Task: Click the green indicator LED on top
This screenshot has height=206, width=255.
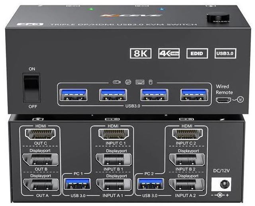Action: (x=92, y=9)
